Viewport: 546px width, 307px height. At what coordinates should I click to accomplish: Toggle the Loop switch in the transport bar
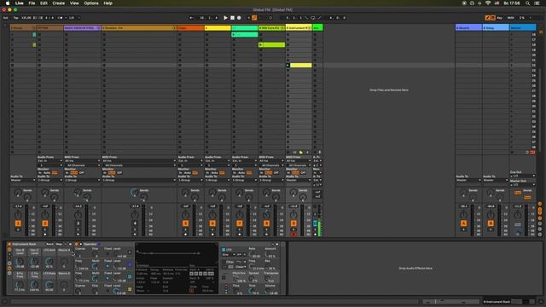[x=313, y=18]
